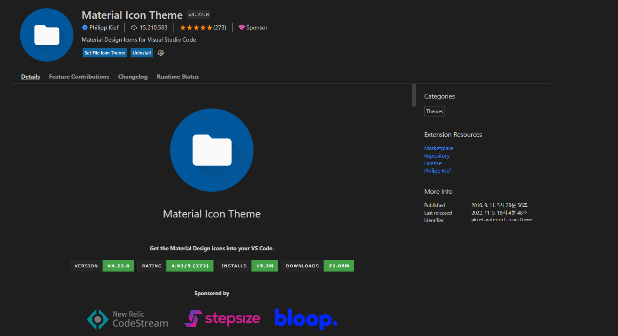
Task: Open the Runtime Status tab
Action: [x=178, y=77]
